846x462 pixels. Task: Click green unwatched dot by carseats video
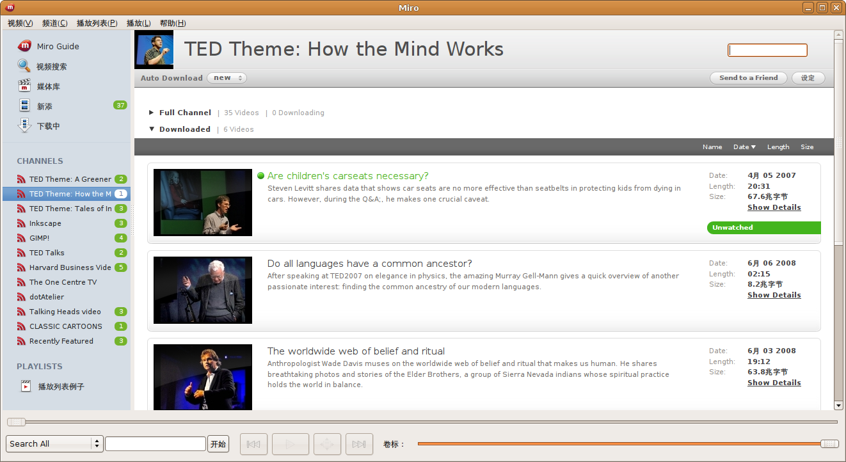[260, 176]
